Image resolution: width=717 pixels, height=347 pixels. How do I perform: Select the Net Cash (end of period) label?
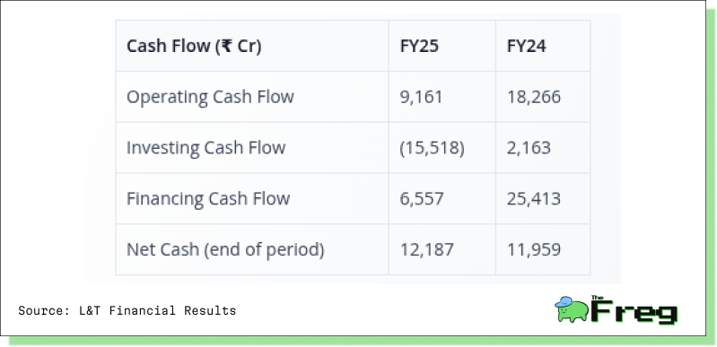(225, 249)
